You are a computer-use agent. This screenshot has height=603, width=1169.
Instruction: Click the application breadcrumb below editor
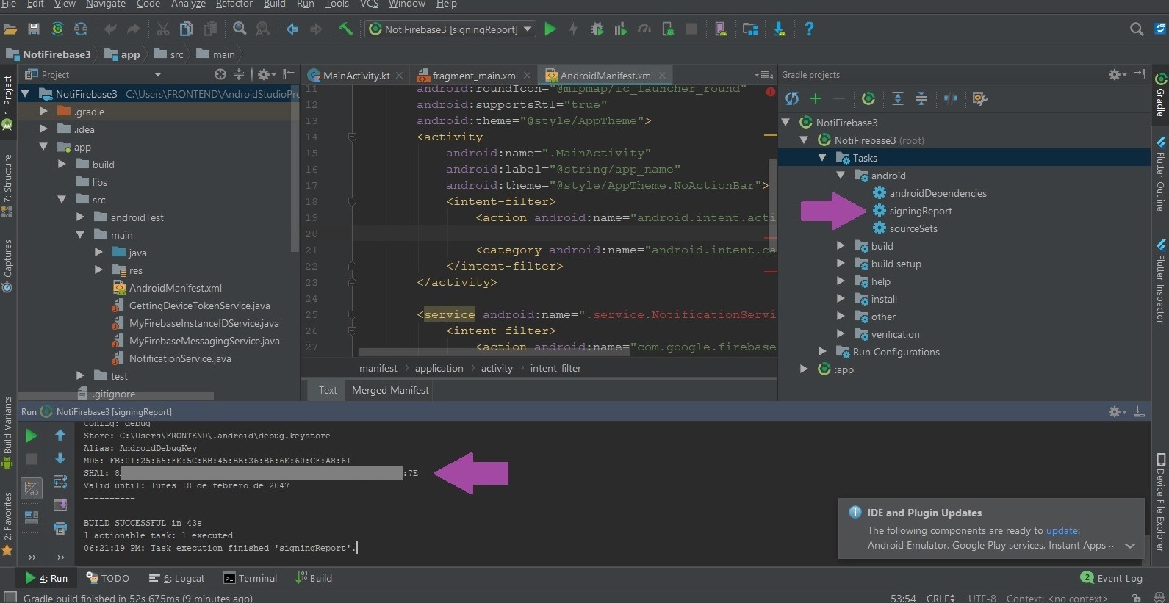439,368
